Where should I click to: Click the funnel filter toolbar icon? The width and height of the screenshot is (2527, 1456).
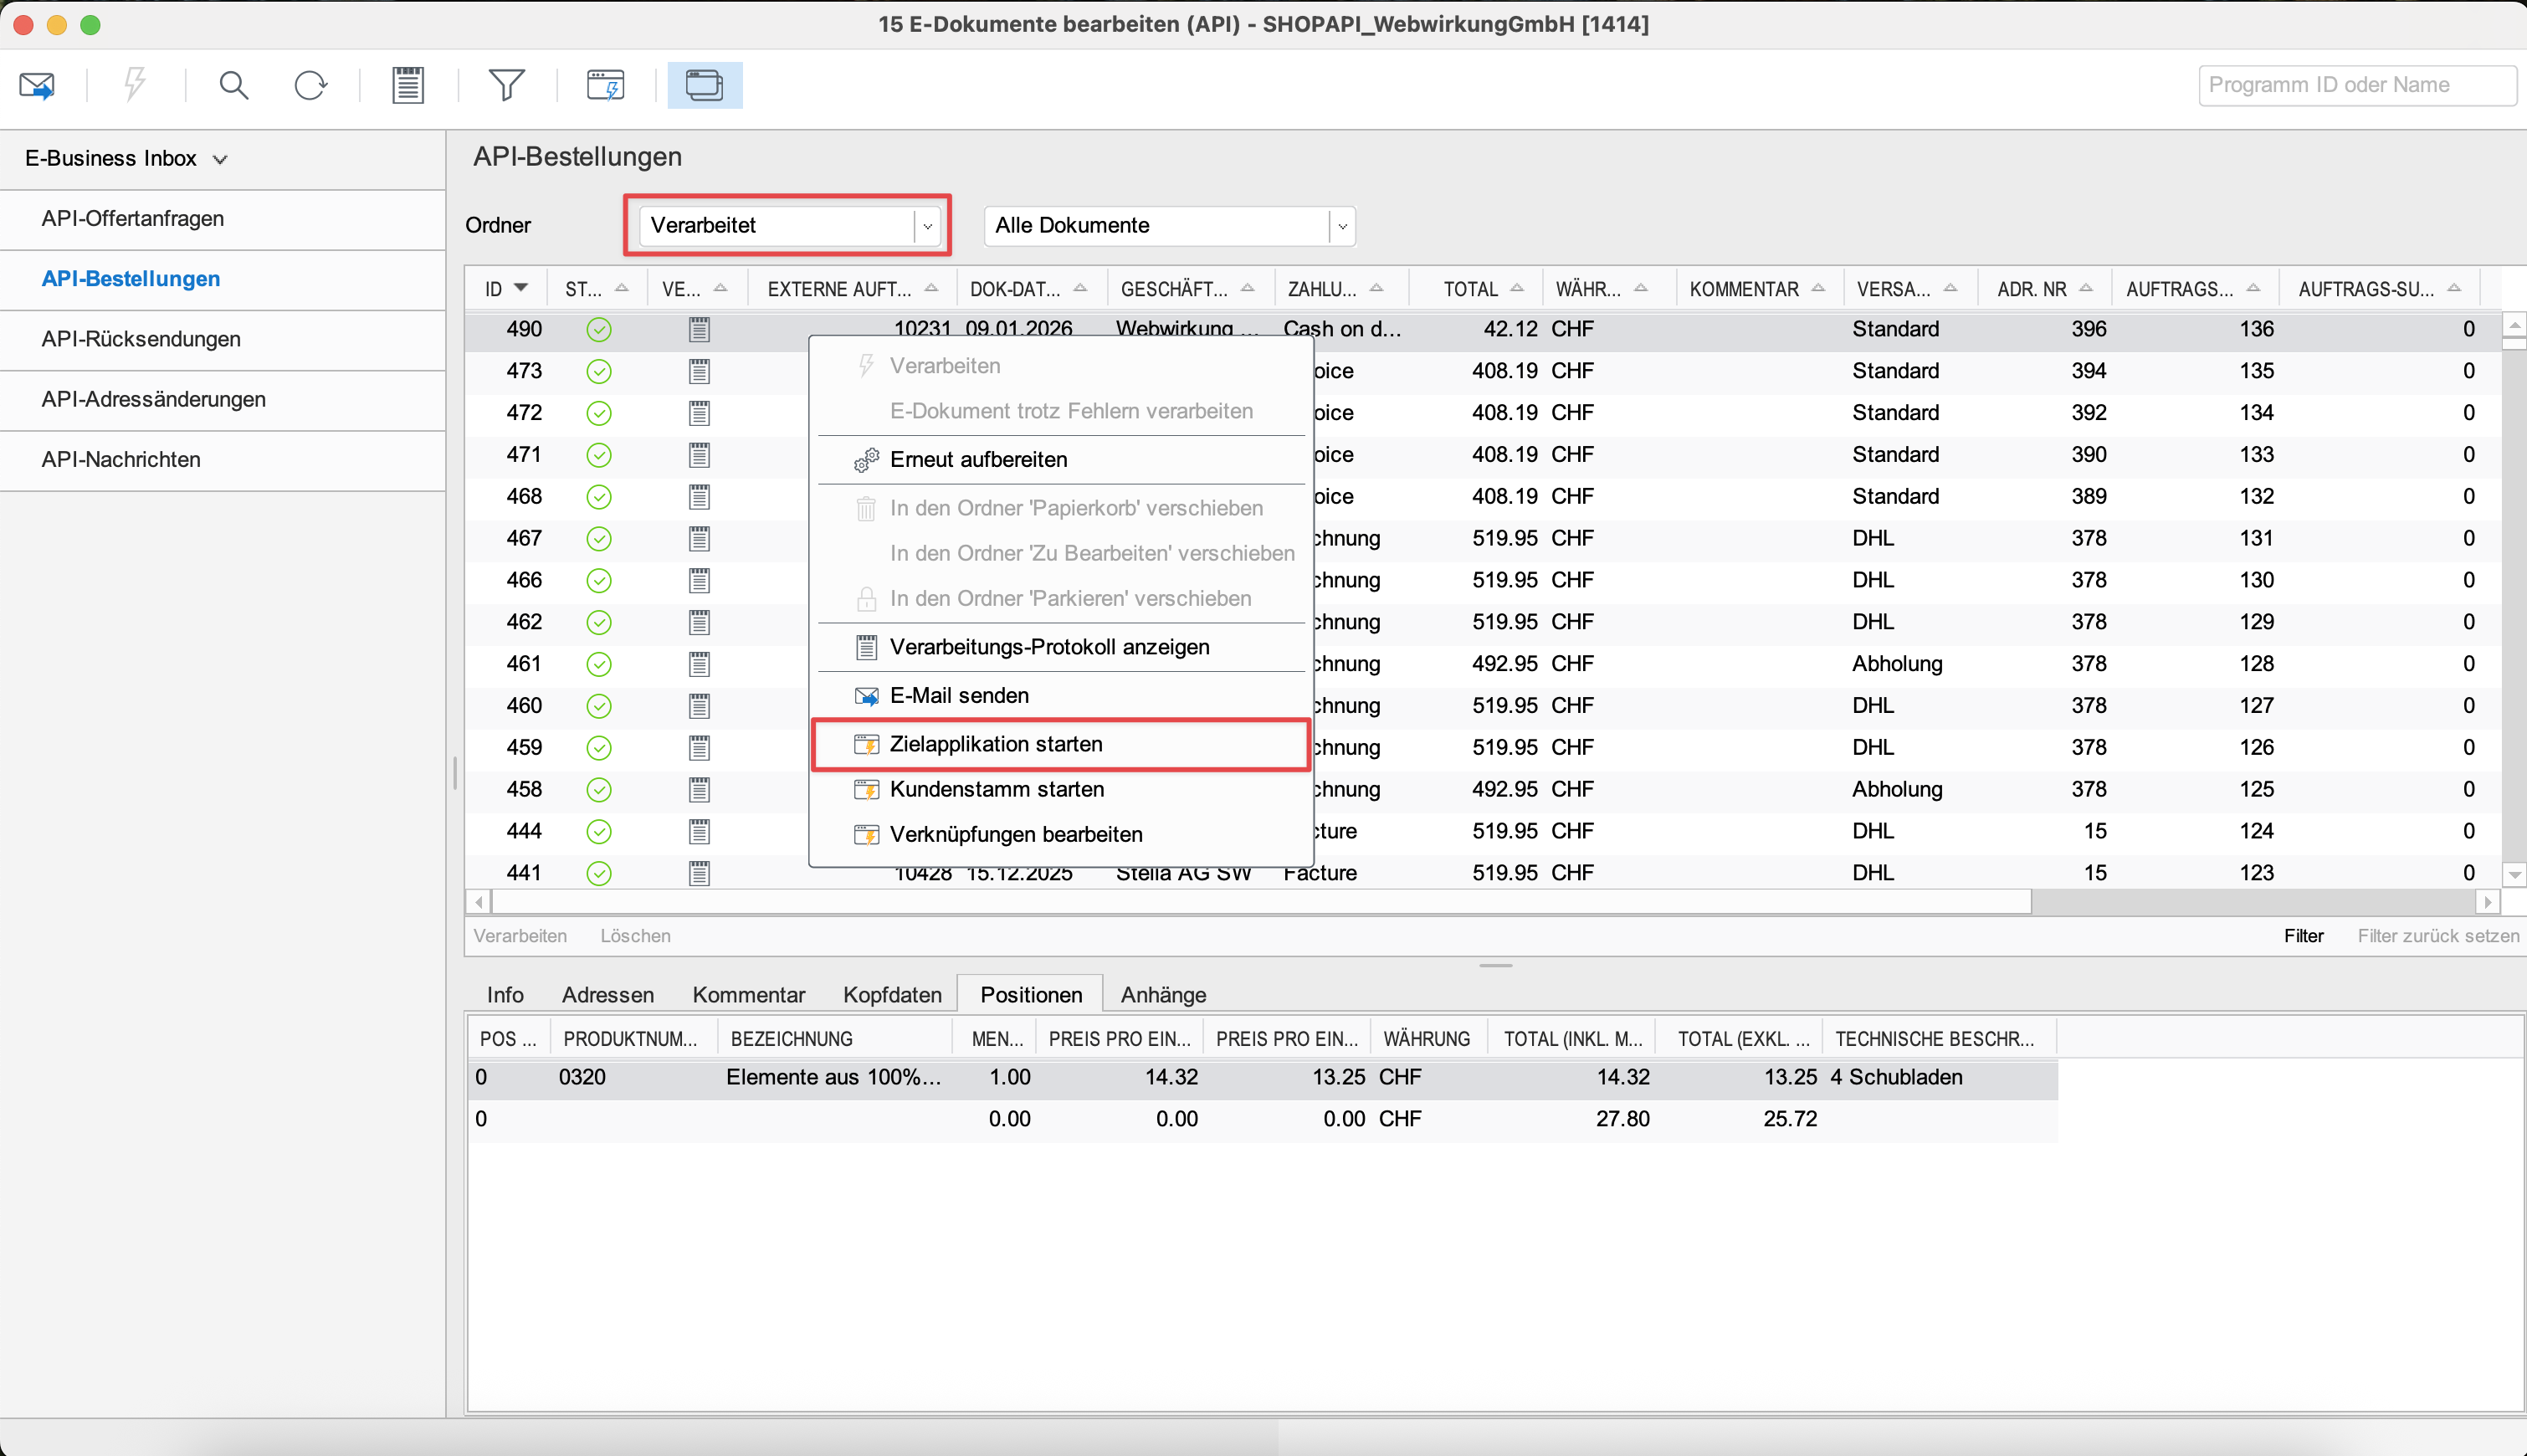click(506, 85)
